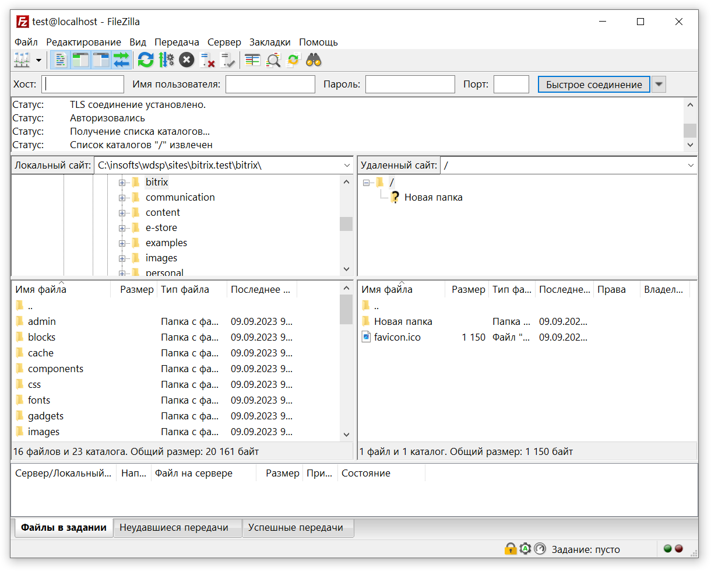711x571 pixels.
Task: Sort local list by Размер column
Action: coord(134,289)
